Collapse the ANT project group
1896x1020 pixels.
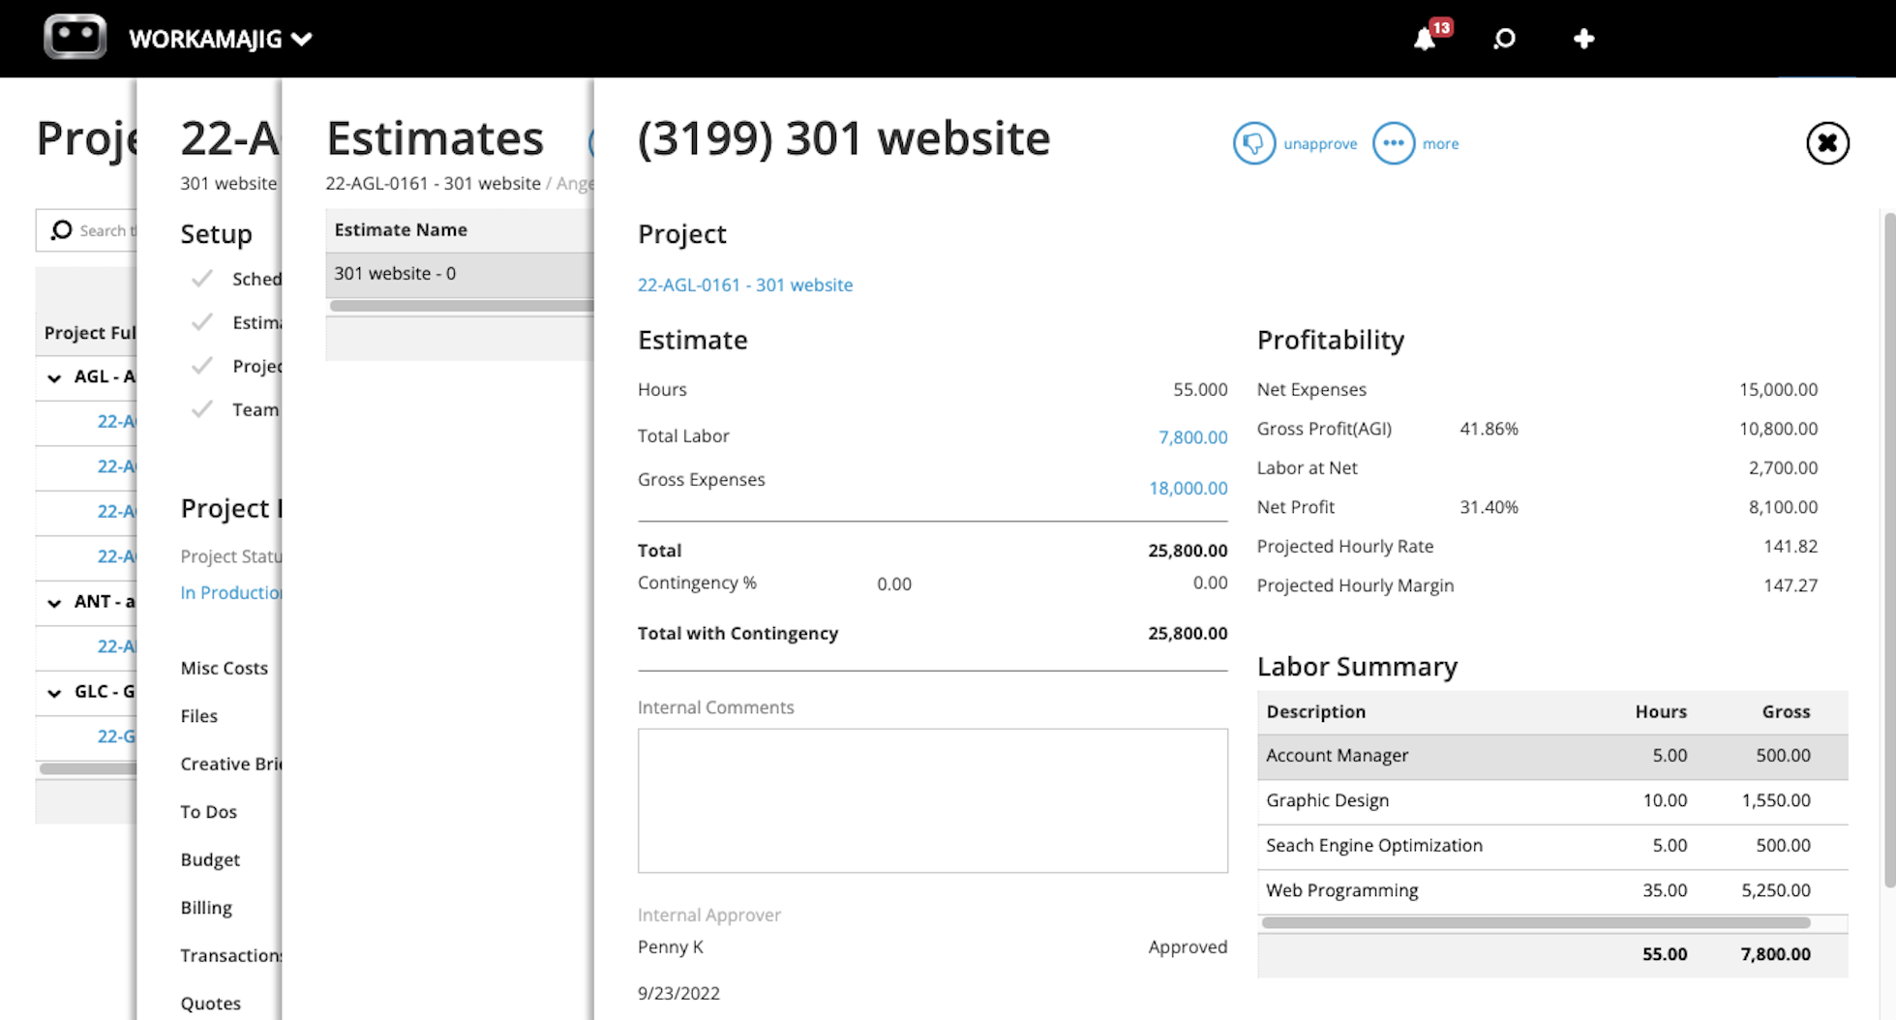(x=54, y=602)
